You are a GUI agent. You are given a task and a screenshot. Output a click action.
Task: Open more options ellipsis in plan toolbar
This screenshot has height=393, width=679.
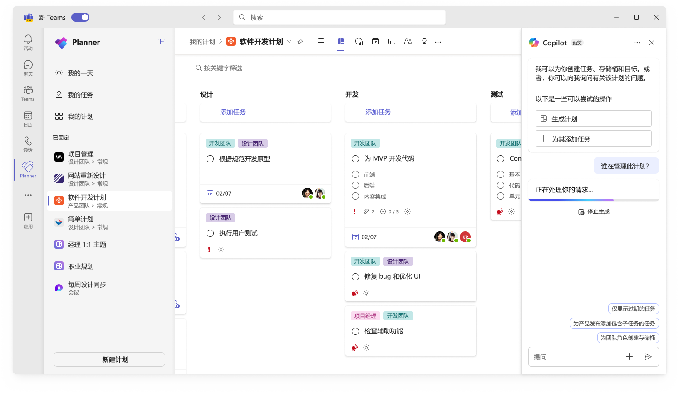[438, 42]
